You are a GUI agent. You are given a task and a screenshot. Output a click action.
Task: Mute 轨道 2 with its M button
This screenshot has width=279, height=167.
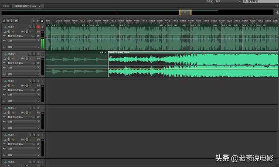(x=30, y=54)
